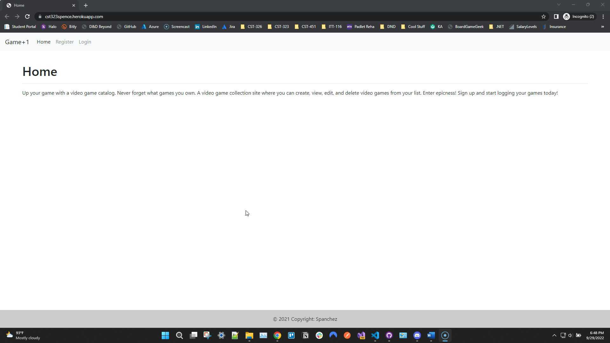The height and width of the screenshot is (343, 610).
Task: Click the Game+1 brand logo
Action: 17,42
